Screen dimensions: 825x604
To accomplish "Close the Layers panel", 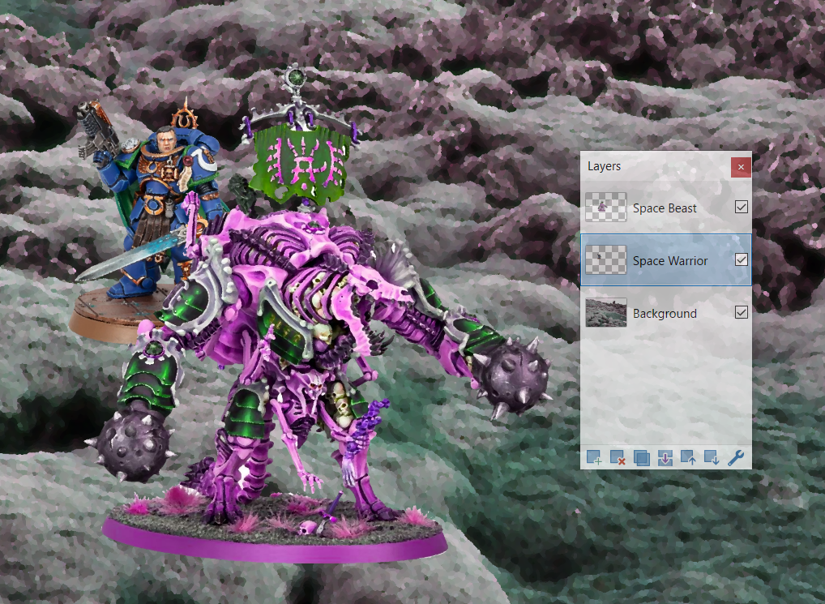I will tap(741, 167).
